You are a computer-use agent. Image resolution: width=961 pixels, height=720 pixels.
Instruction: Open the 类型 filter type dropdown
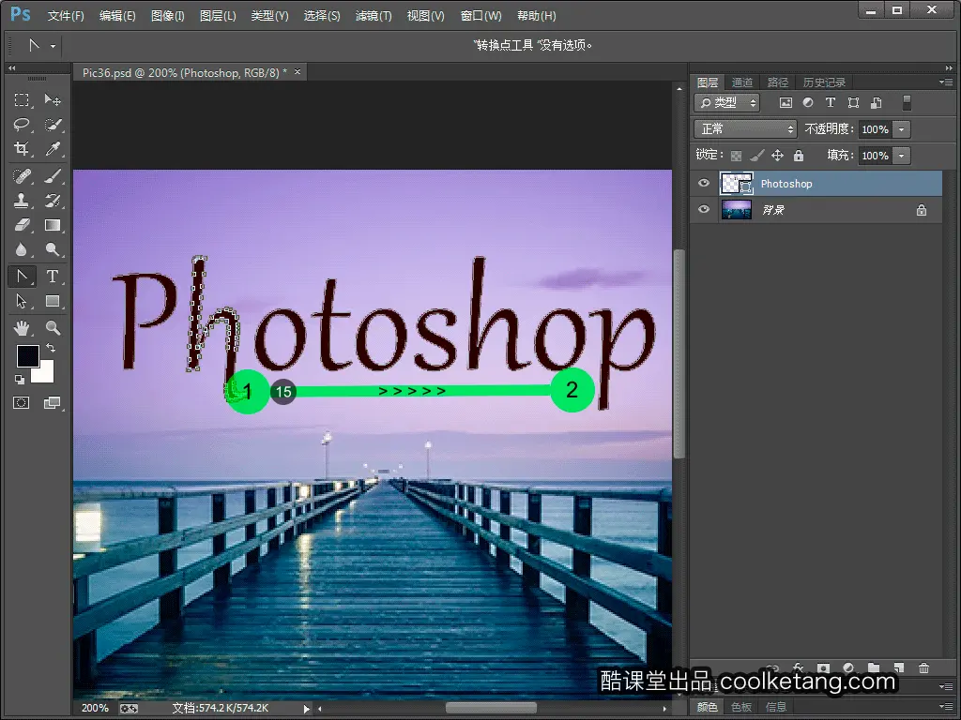pos(727,103)
